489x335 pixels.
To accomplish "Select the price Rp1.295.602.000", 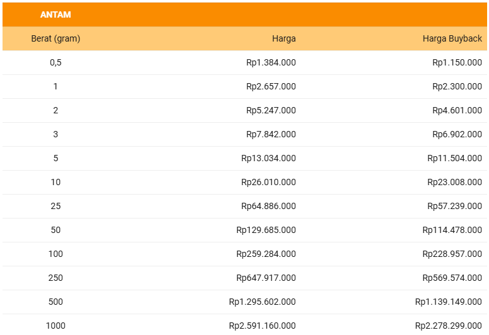I will [262, 302].
